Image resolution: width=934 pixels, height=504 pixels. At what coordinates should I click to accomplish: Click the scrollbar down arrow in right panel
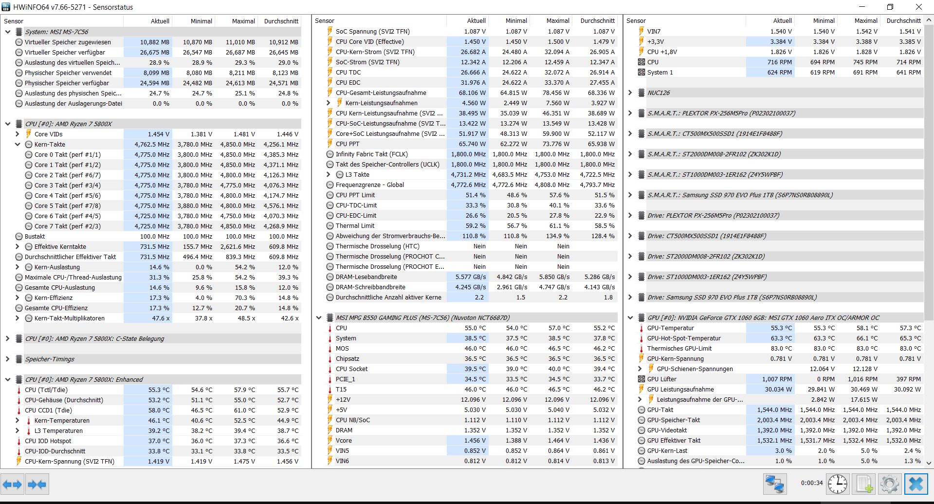929,463
